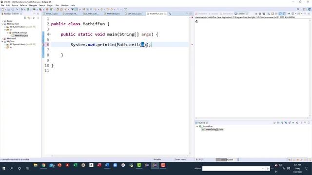The image size is (312, 175).
Task: Open the New file toolbar icon
Action: pos(3,9)
